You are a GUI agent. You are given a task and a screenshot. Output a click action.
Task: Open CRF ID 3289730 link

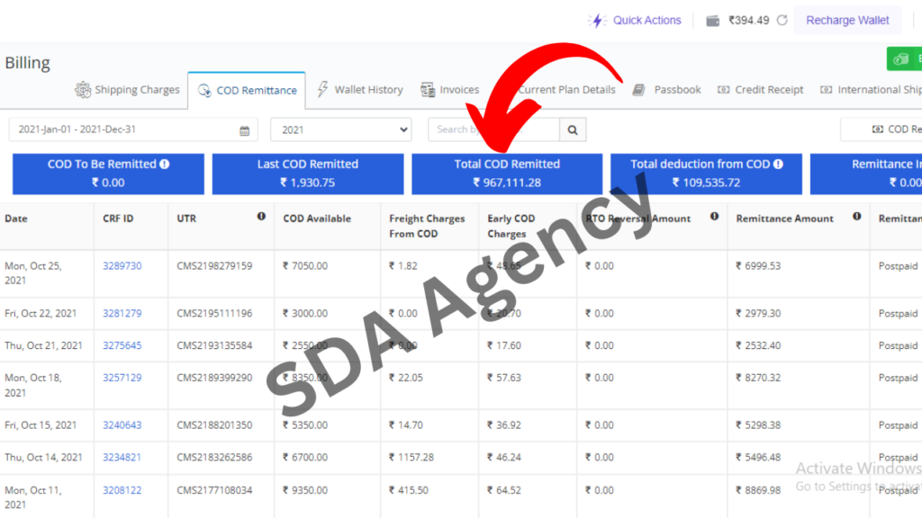click(122, 266)
